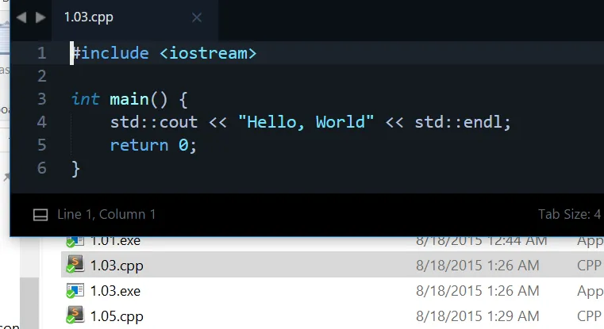The image size is (604, 329).
Task: Close the 1.03.cpp tab
Action: 197,17
